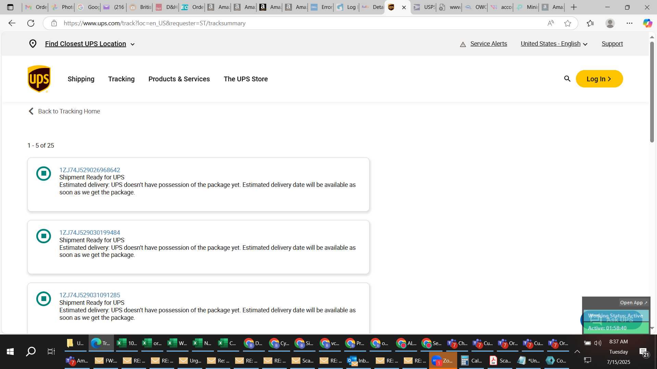Click the UPS shield logo
Image resolution: width=657 pixels, height=369 pixels.
click(x=39, y=79)
